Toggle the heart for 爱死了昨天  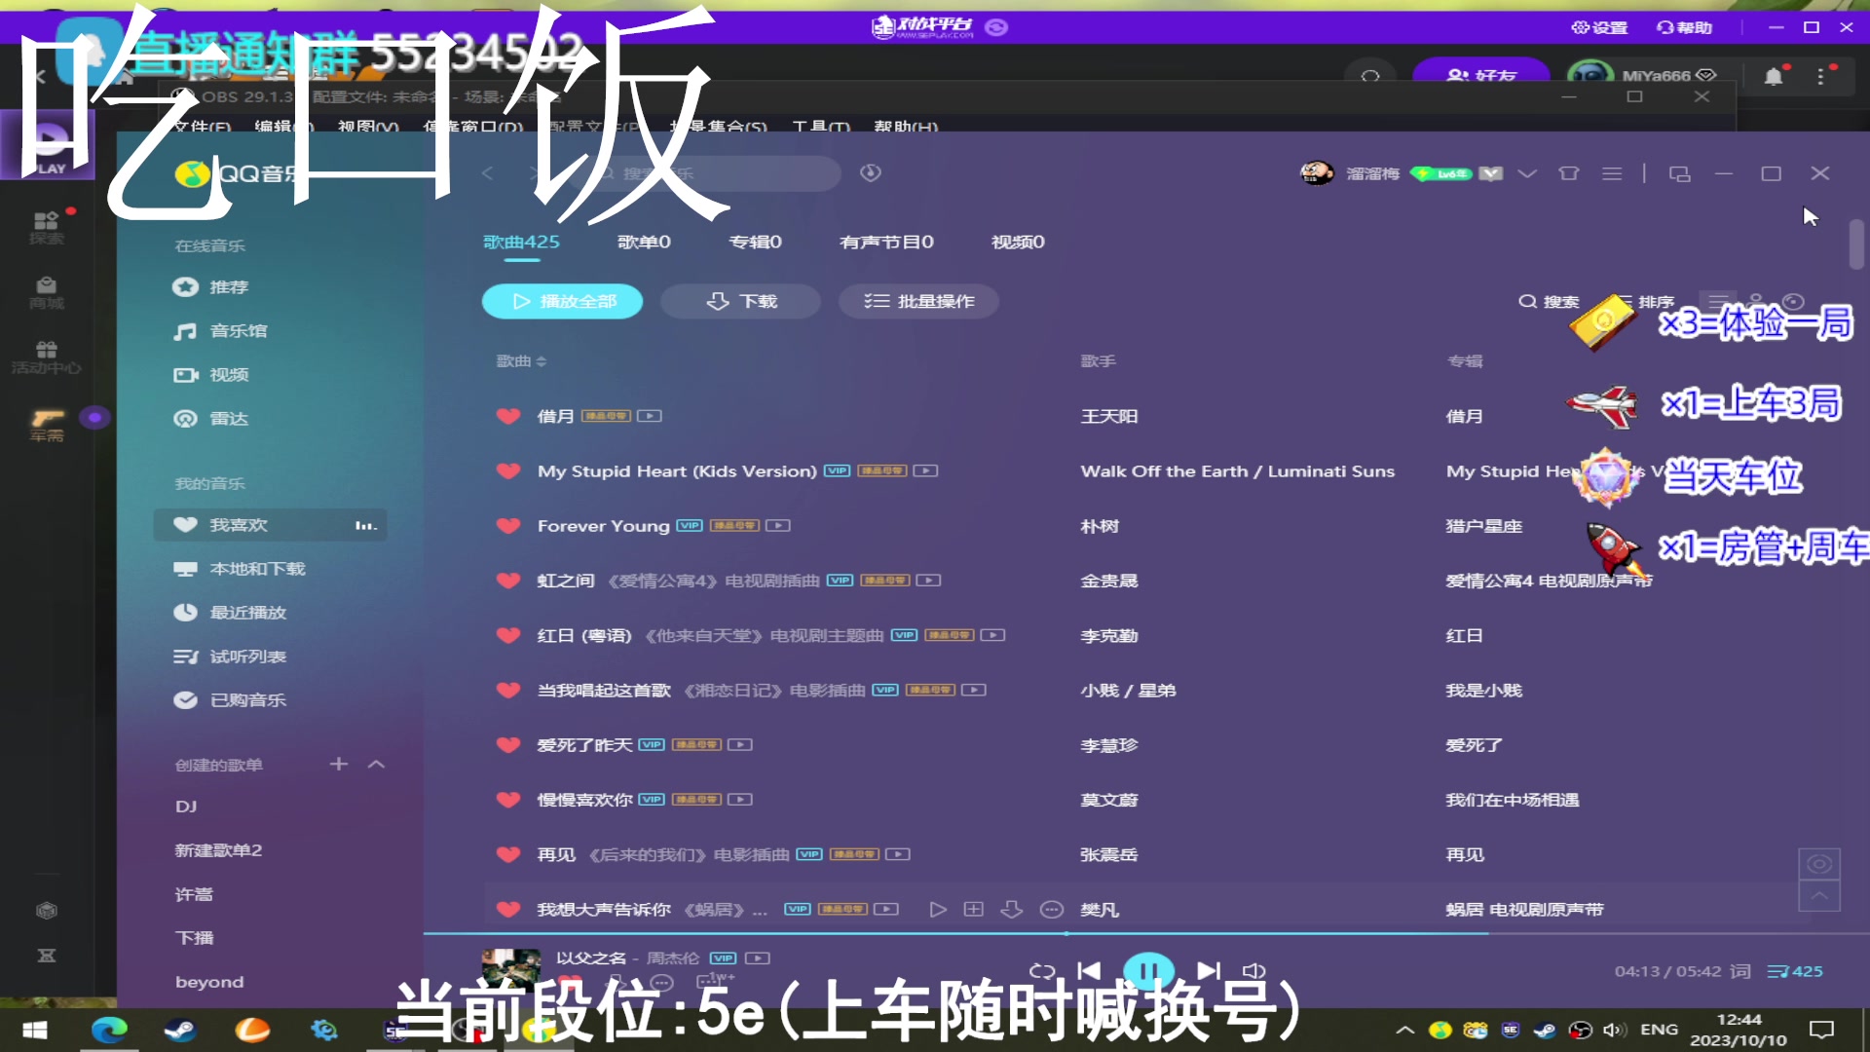[x=508, y=744]
